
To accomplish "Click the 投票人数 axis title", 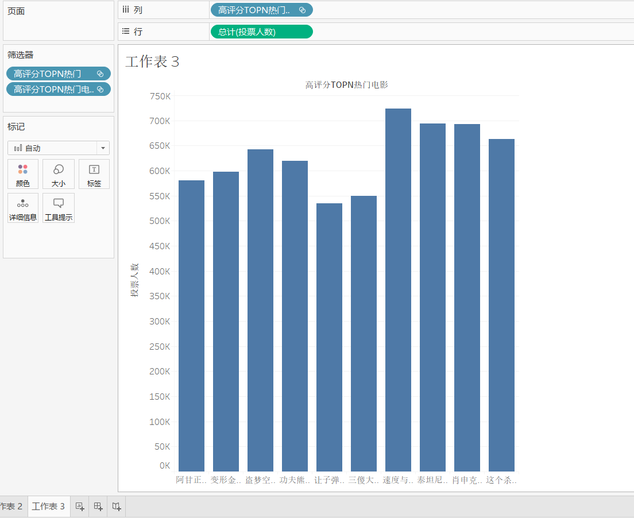I will tap(134, 280).
